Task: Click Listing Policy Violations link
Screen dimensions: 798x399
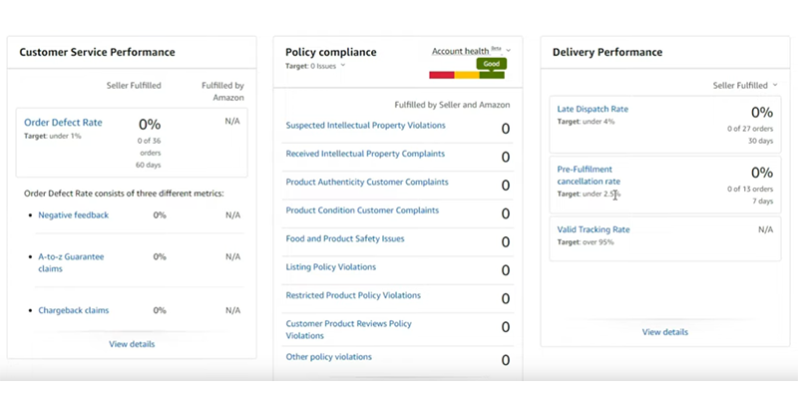Action: click(x=331, y=267)
